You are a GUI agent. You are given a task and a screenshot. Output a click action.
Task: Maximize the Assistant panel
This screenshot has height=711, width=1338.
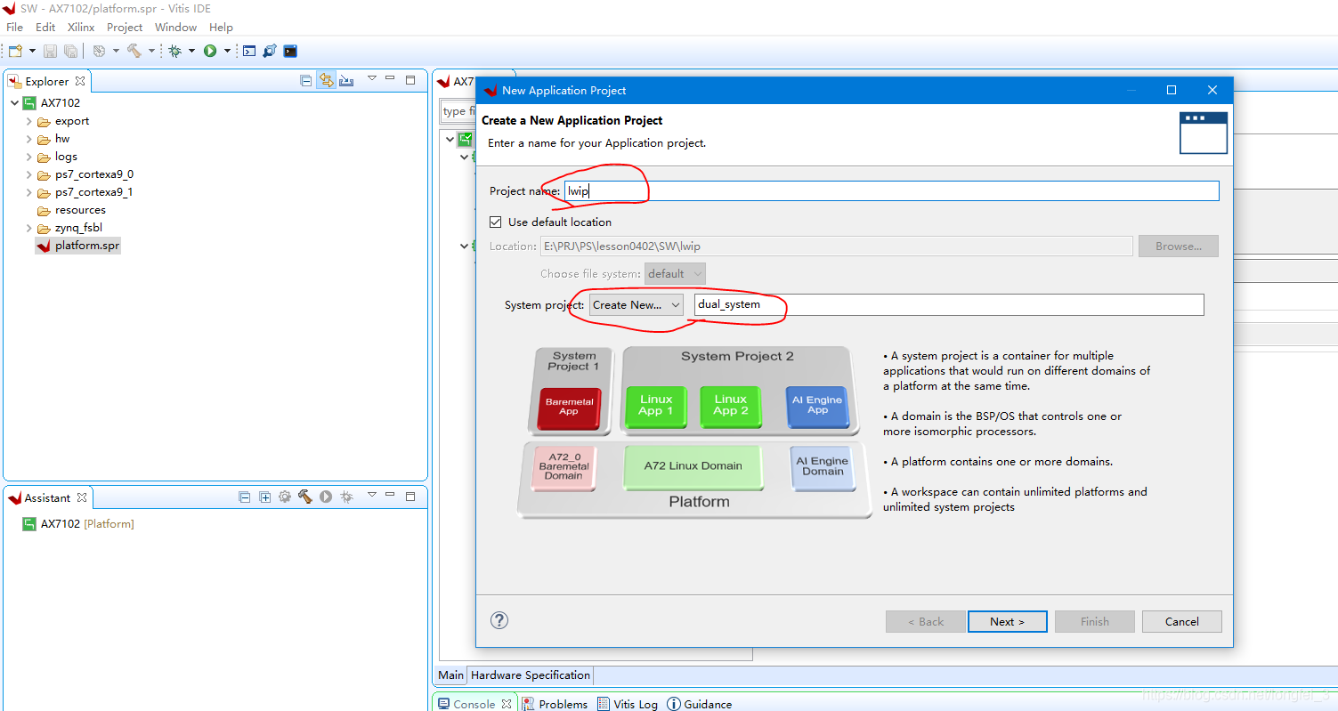(410, 496)
